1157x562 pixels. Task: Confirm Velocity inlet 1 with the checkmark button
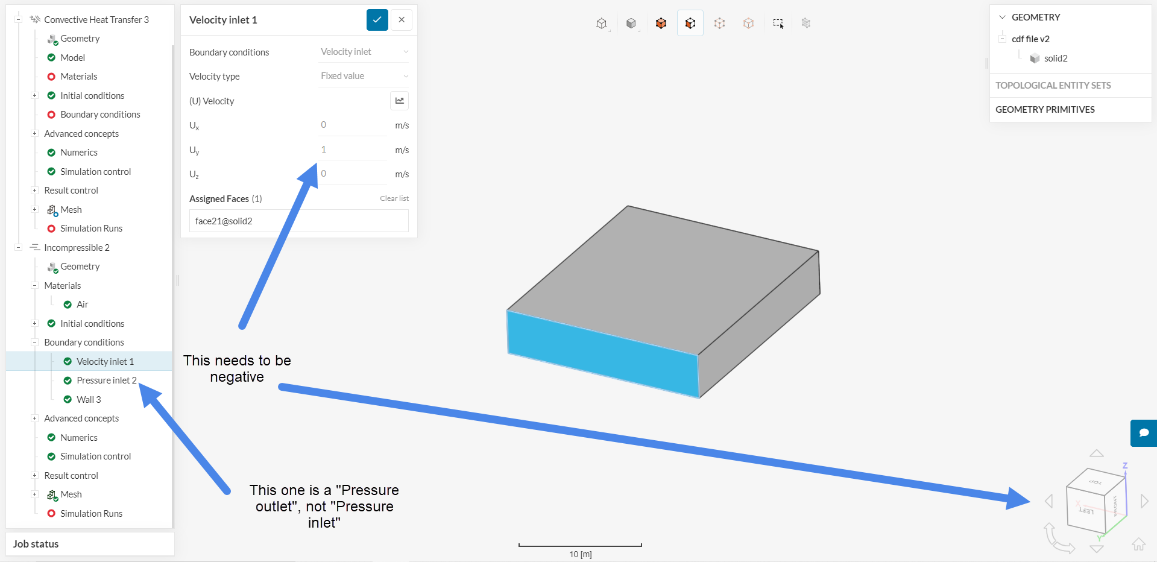(x=377, y=20)
